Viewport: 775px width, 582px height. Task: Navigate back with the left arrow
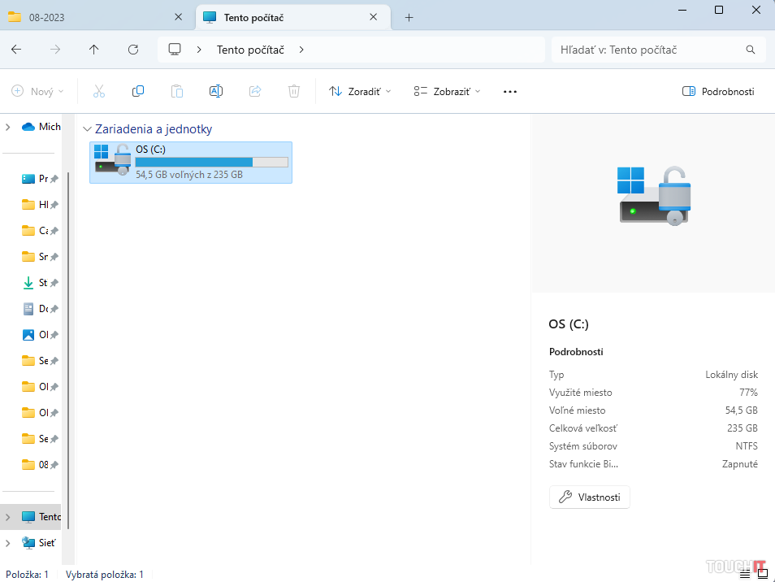[x=16, y=50]
